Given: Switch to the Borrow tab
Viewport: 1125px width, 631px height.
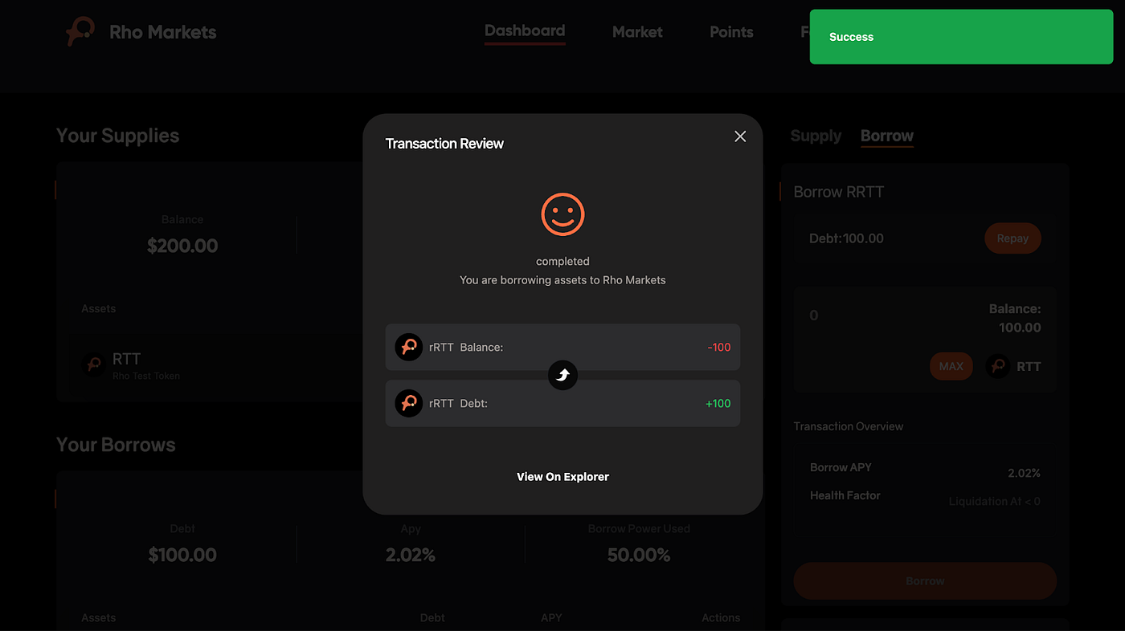Looking at the screenshot, I should coord(887,136).
